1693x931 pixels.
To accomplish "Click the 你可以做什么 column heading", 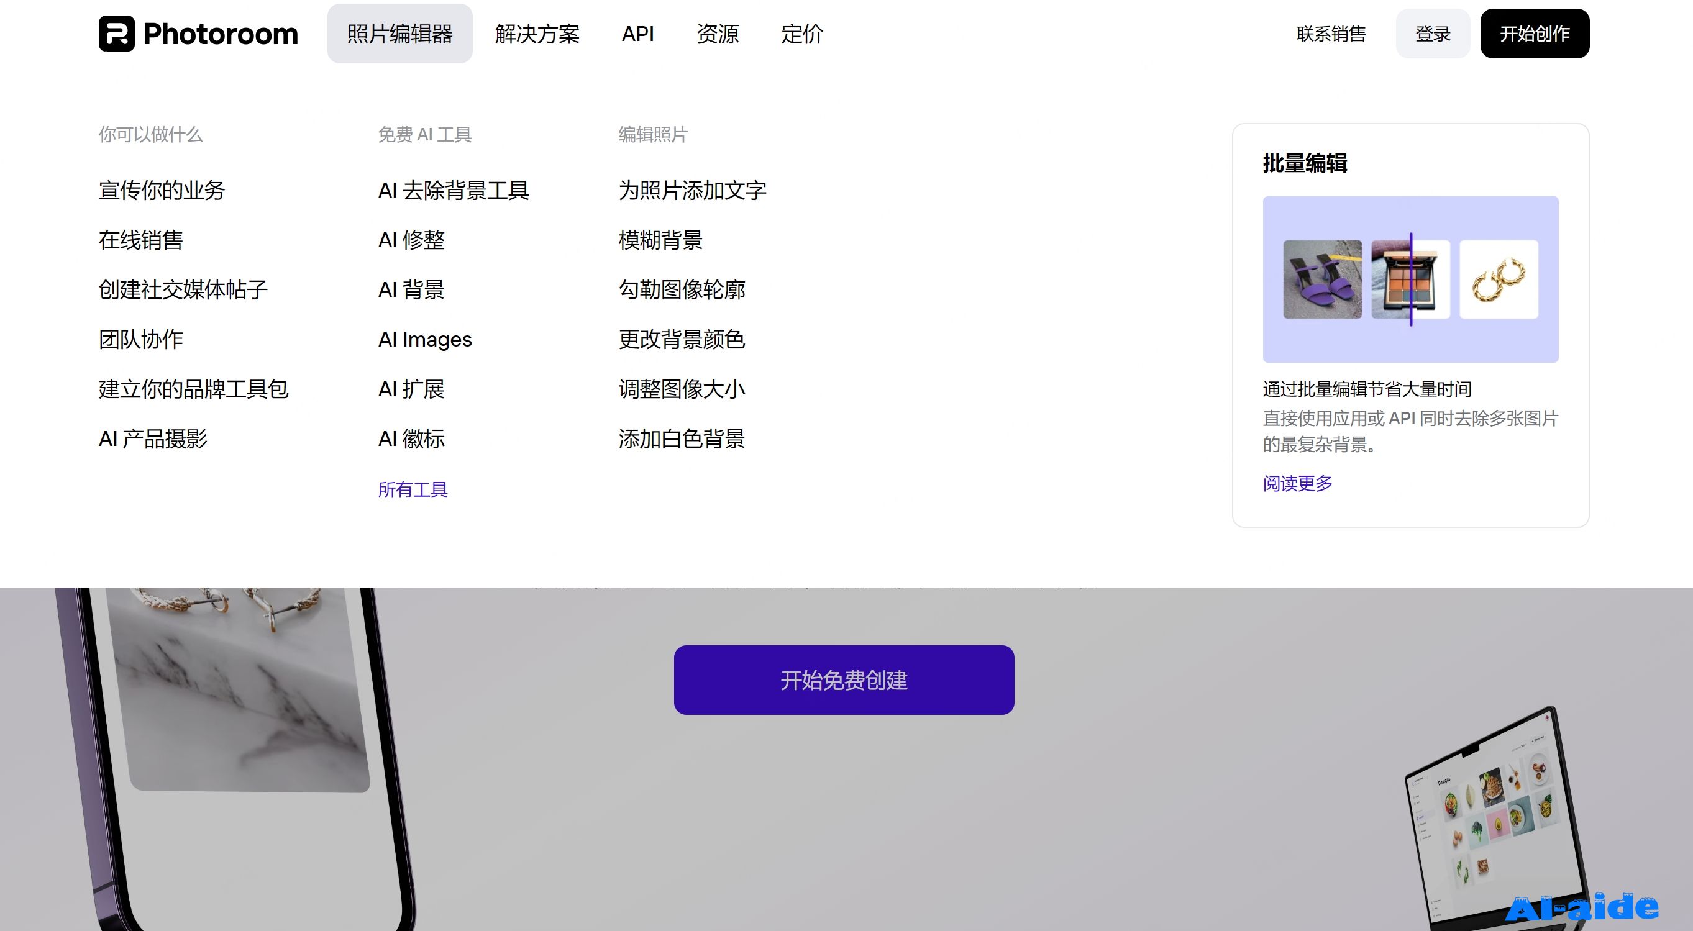I will [150, 135].
